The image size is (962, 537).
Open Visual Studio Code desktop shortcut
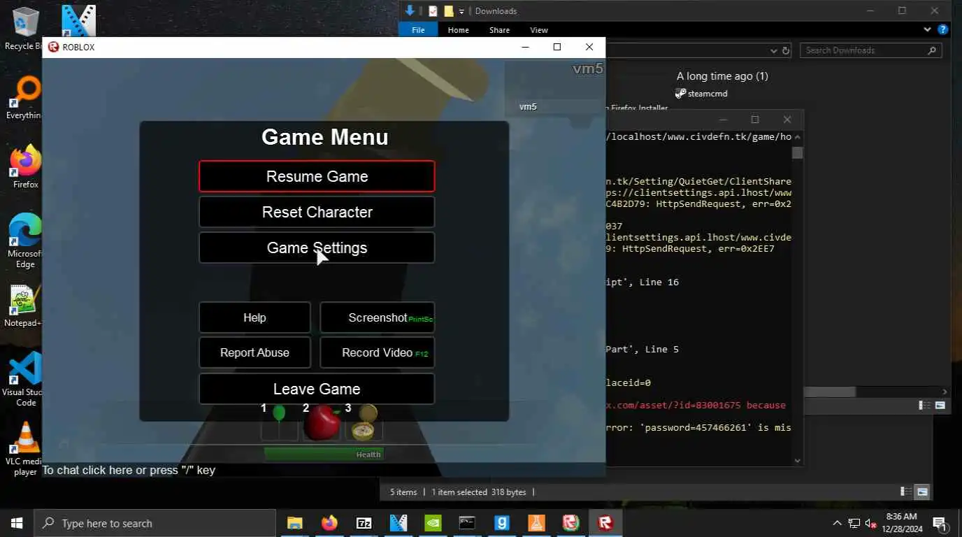25,379
